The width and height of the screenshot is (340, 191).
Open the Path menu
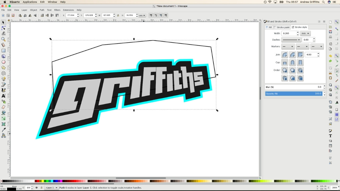point(42,10)
